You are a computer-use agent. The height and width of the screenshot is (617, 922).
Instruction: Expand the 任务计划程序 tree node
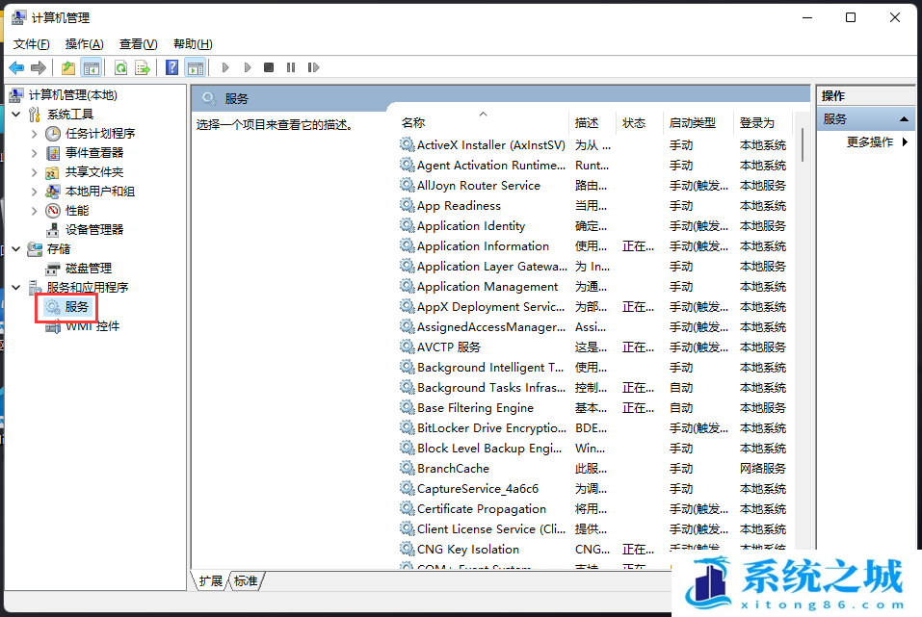point(35,134)
